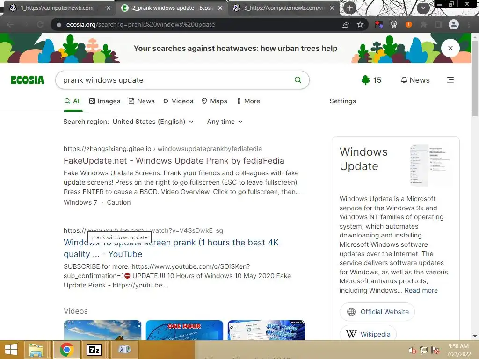479x359 pixels.
Task: Go back to previous page
Action: (10, 24)
